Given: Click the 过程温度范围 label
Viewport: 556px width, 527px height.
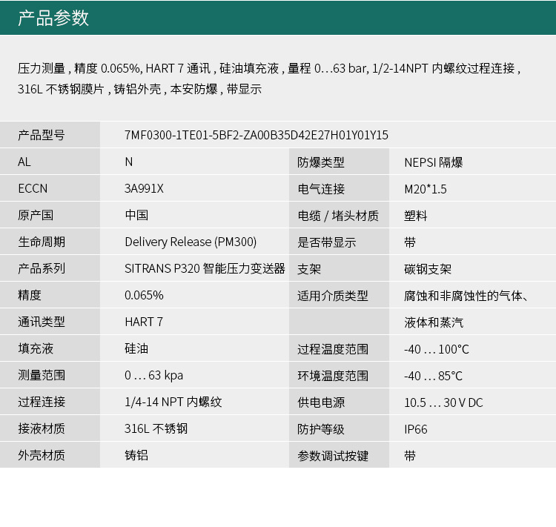Looking at the screenshot, I should [333, 349].
